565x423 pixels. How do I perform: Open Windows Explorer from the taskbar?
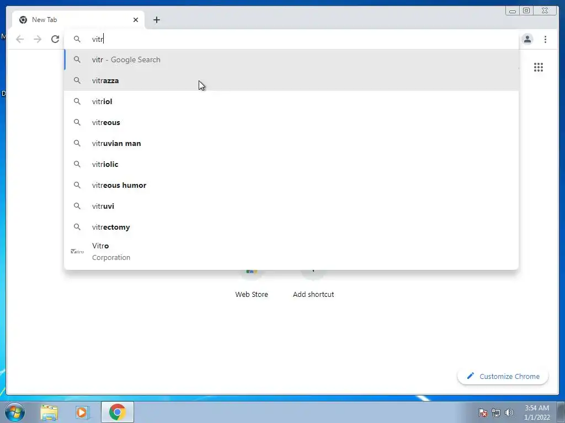tap(49, 412)
